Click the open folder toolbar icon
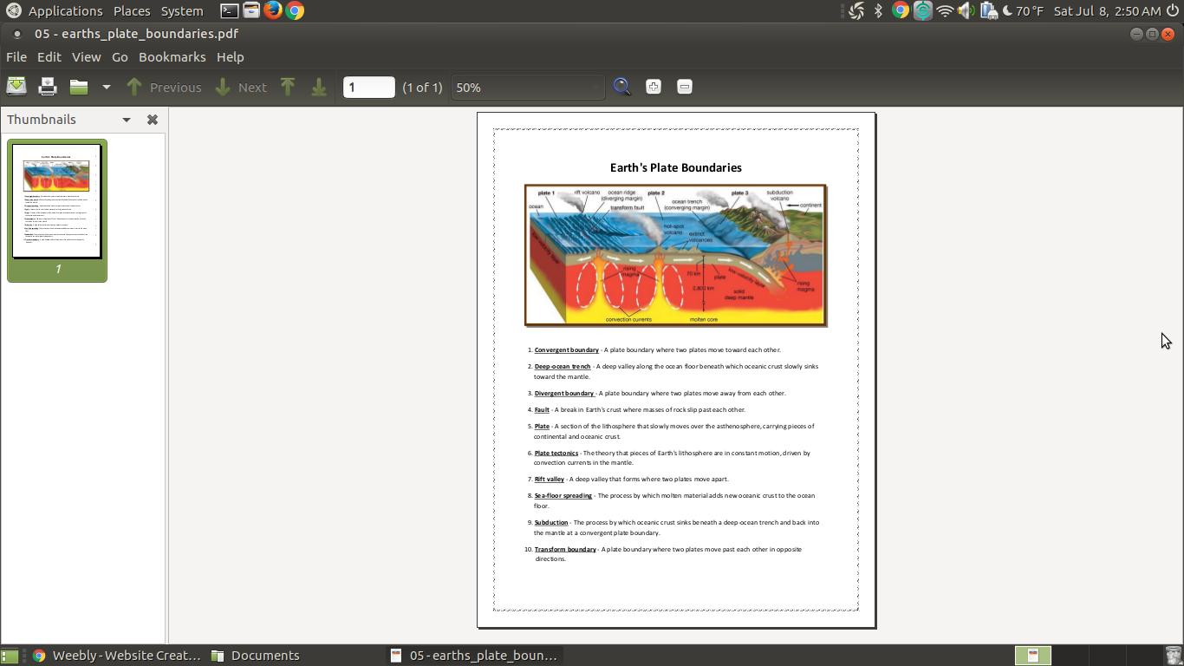The height and width of the screenshot is (666, 1184). (x=79, y=87)
